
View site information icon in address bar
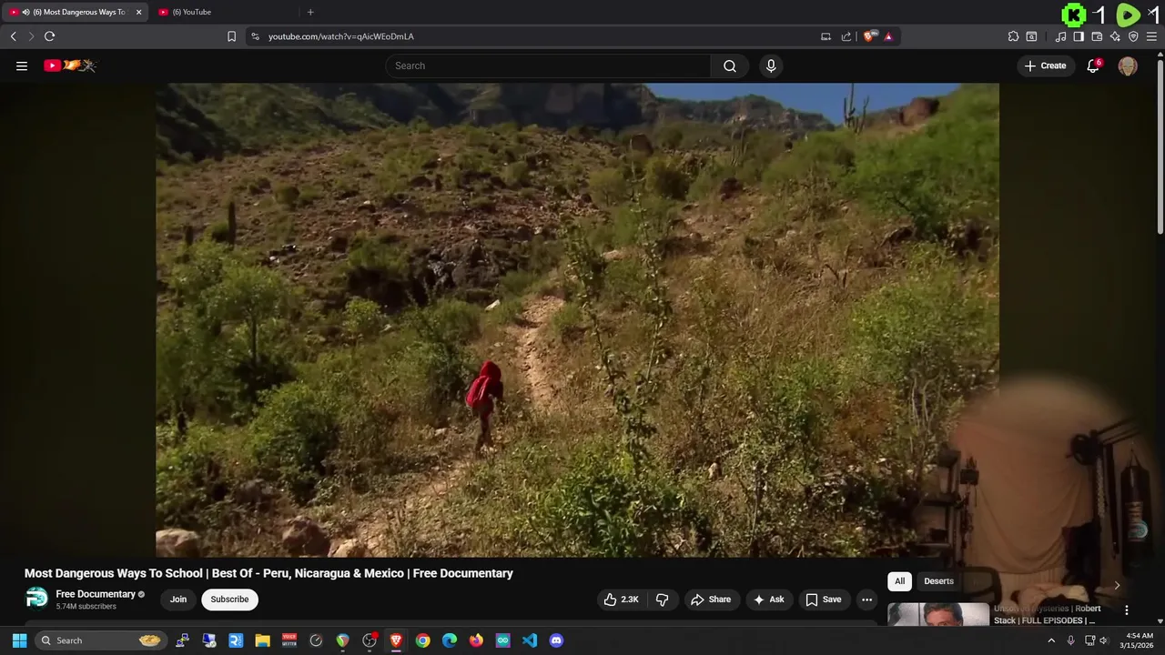pos(256,36)
